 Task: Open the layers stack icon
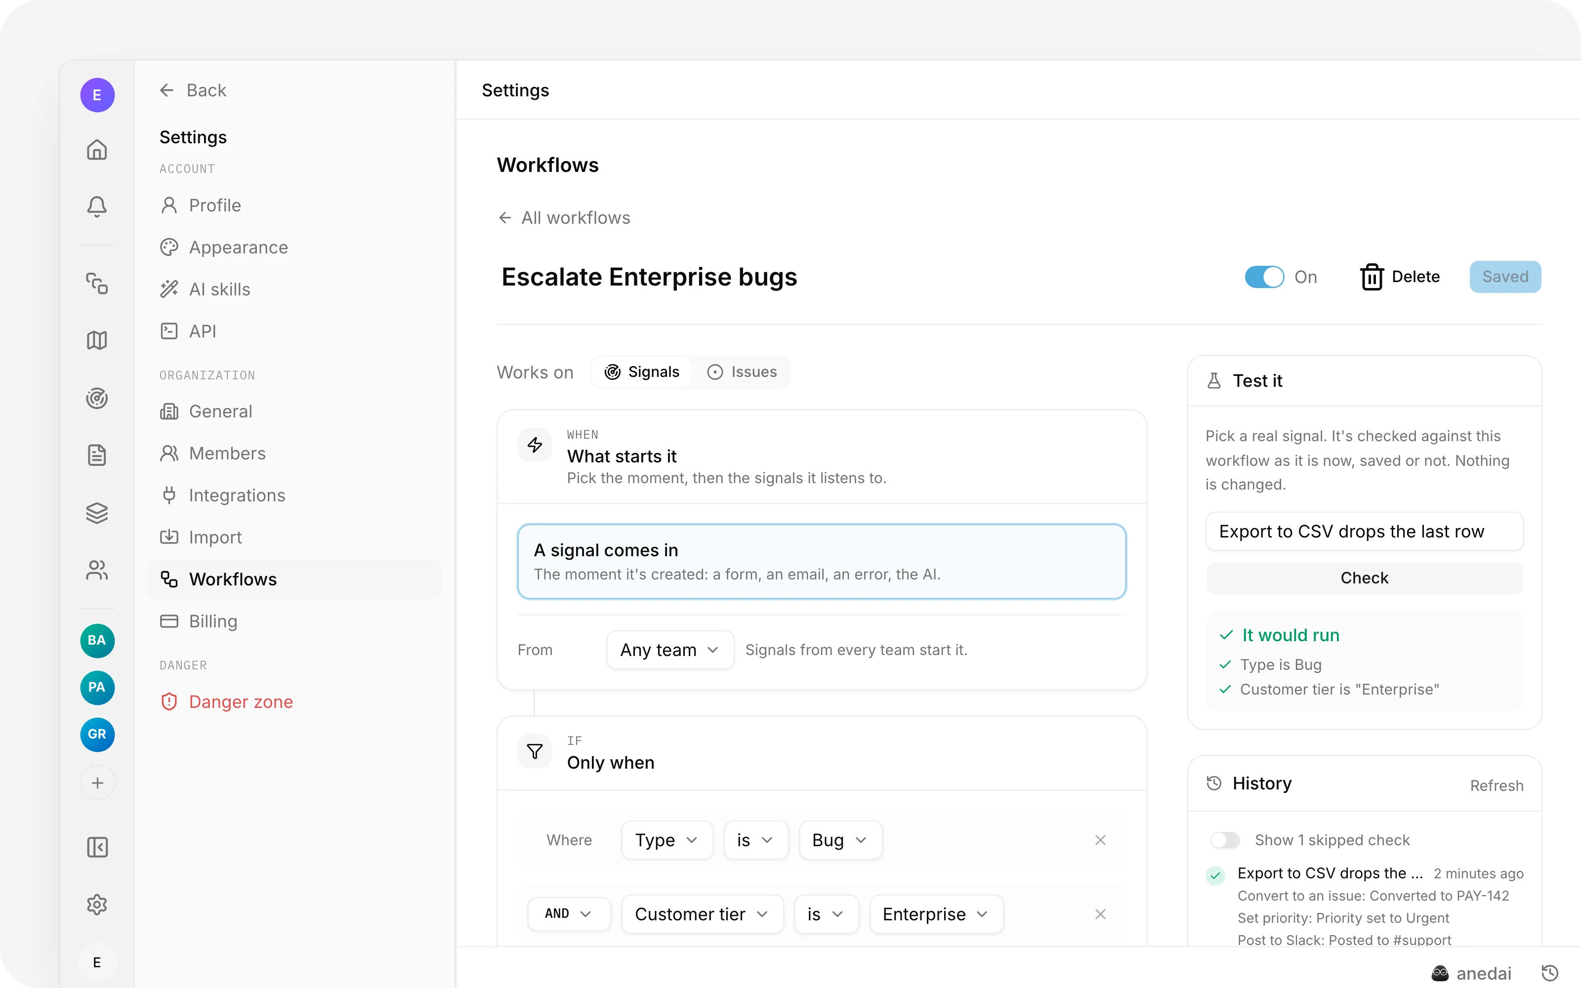coord(97,513)
